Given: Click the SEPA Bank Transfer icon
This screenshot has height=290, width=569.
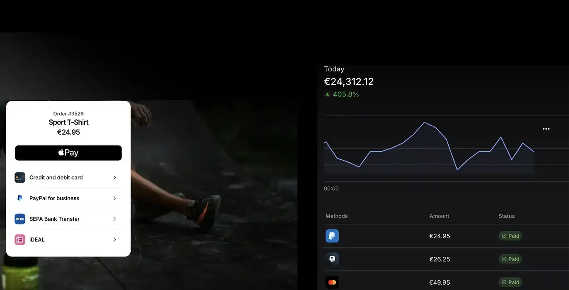Looking at the screenshot, I should pyautogui.click(x=20, y=219).
